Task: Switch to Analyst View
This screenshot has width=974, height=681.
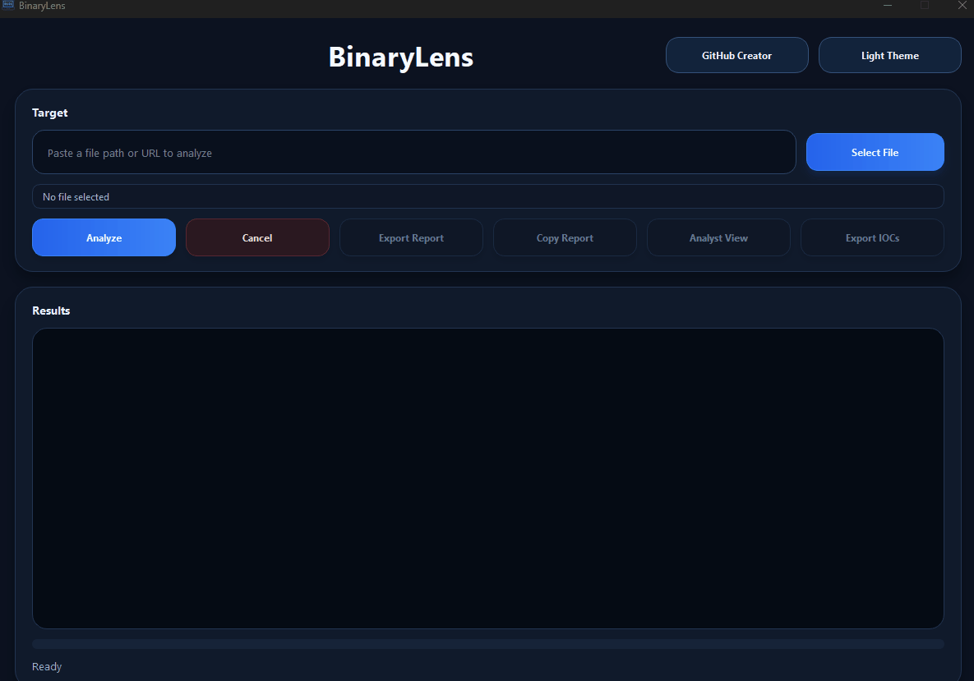Action: 718,237
